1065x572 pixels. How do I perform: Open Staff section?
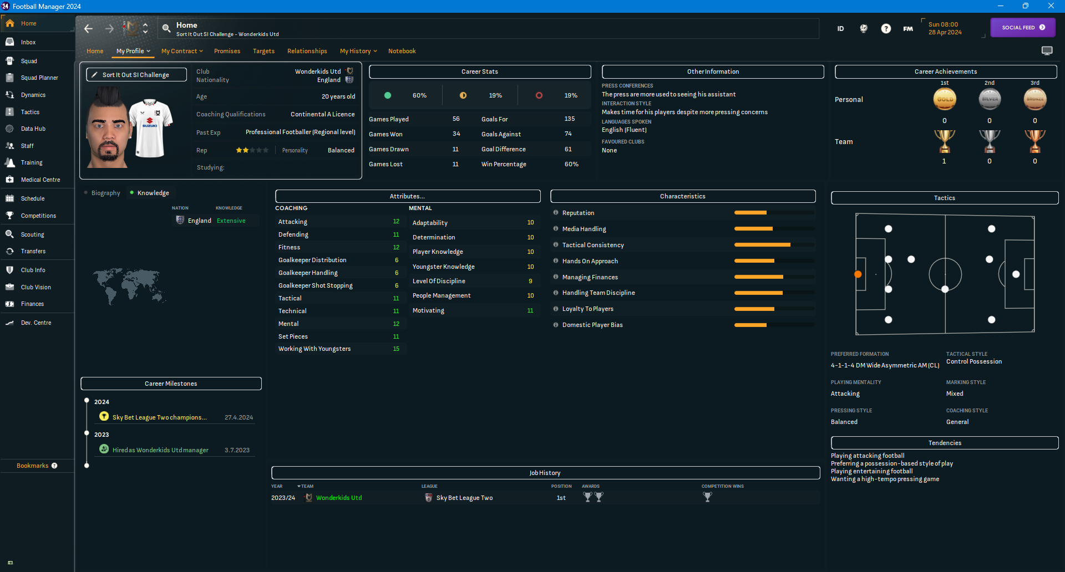[x=37, y=146]
